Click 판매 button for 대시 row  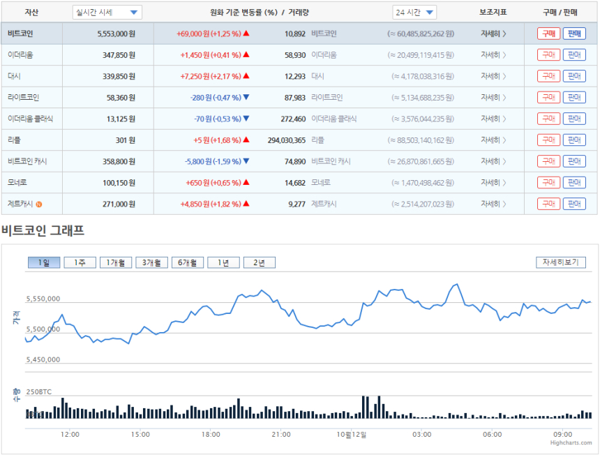[574, 76]
